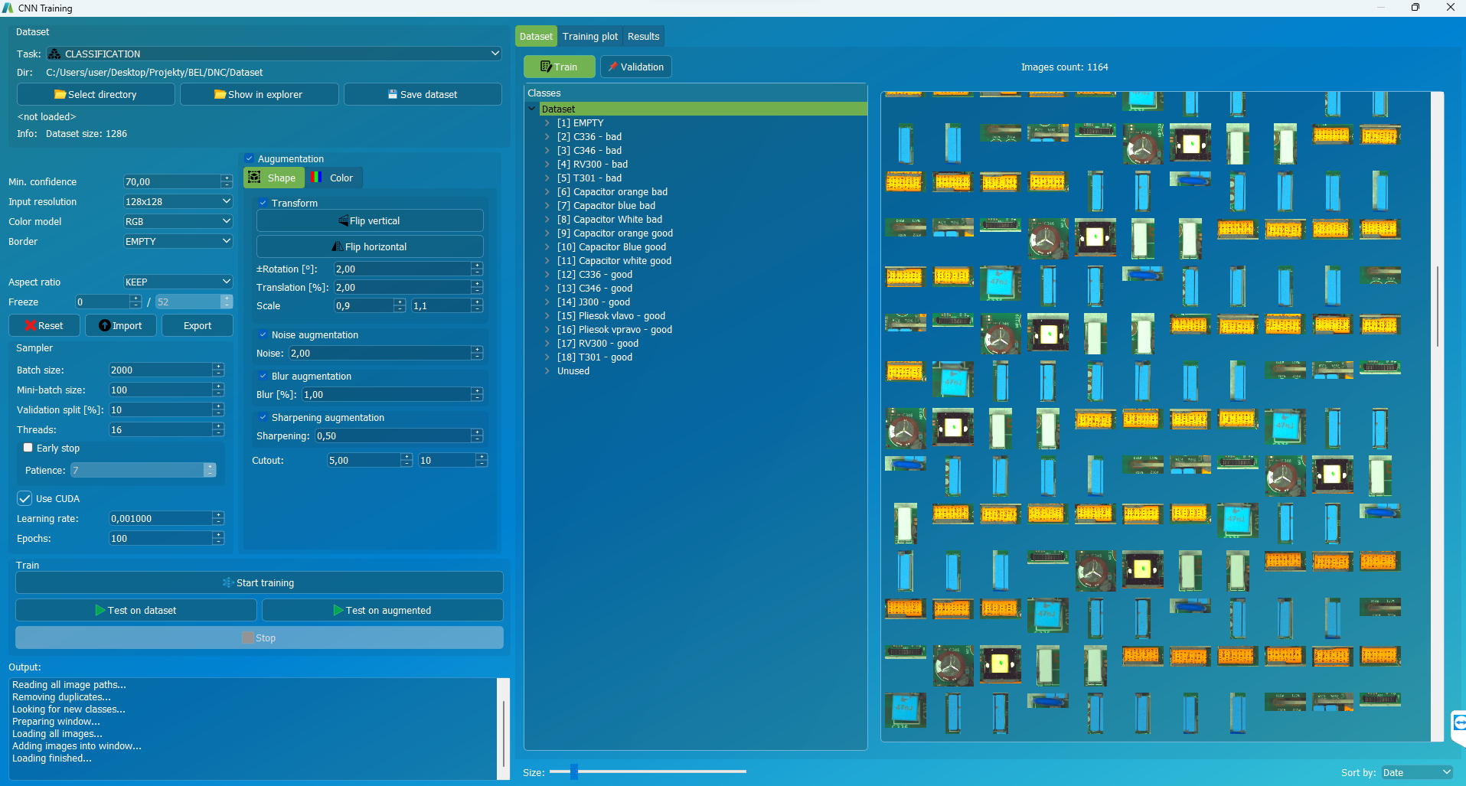This screenshot has height=786, width=1466.
Task: Switch to the Results tab
Action: coord(643,36)
